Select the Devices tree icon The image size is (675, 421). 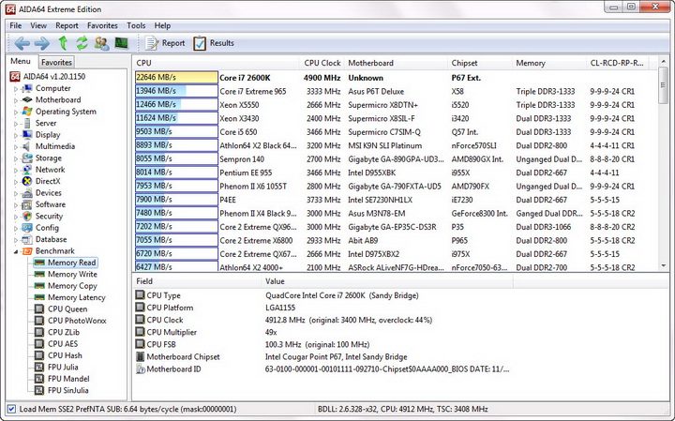[x=26, y=193]
